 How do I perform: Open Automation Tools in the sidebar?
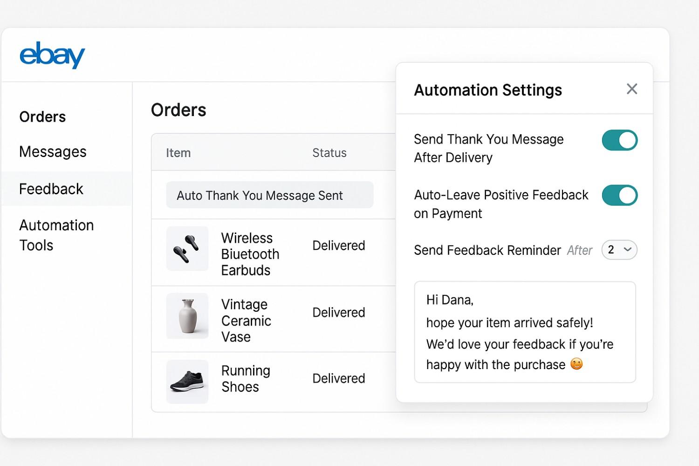pyautogui.click(x=56, y=235)
